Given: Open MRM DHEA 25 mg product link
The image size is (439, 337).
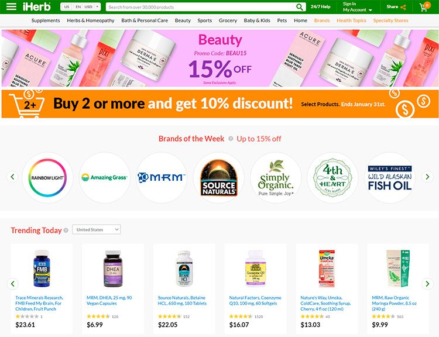Looking at the screenshot, I should (109, 301).
